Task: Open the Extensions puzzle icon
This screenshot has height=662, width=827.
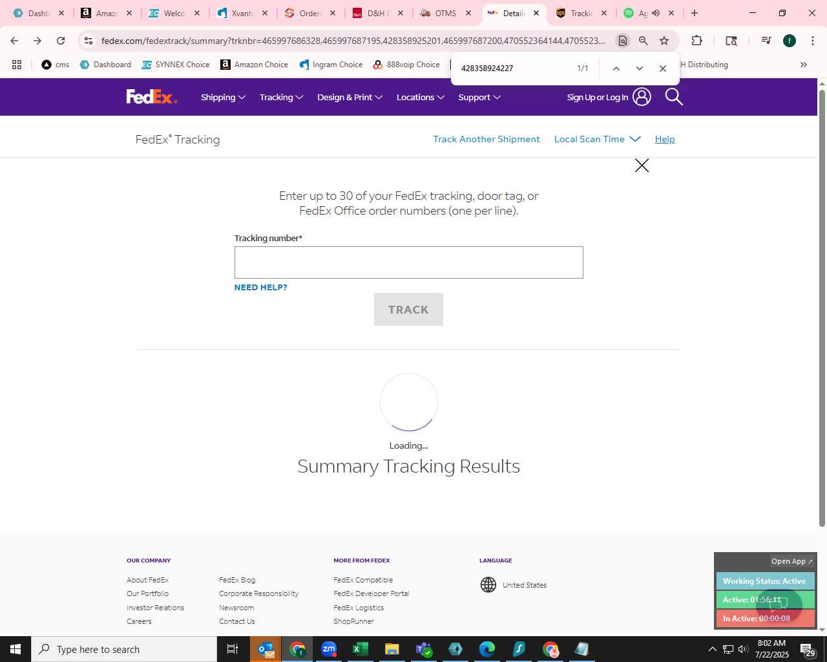Action: tap(696, 41)
